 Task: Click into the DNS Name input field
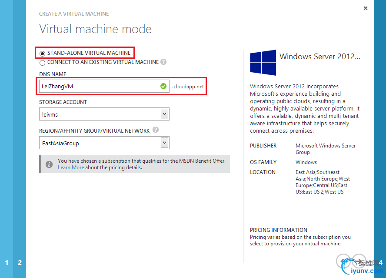coord(104,86)
